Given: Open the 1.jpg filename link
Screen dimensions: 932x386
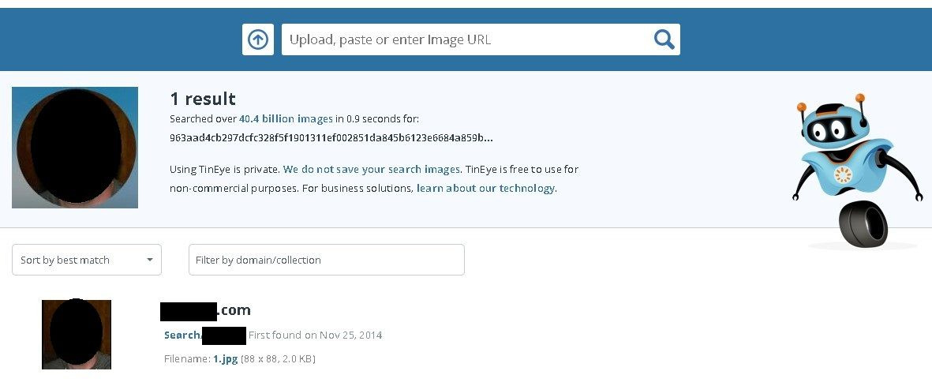Looking at the screenshot, I should pyautogui.click(x=224, y=358).
